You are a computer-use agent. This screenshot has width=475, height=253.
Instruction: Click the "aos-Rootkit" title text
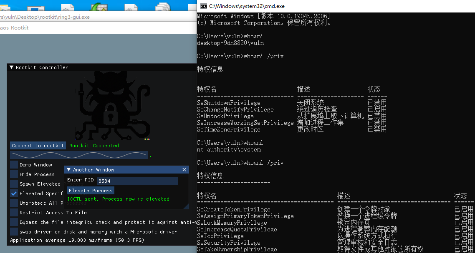[14, 28]
